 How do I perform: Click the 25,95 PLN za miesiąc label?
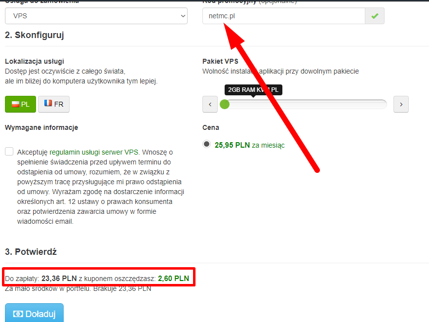249,145
